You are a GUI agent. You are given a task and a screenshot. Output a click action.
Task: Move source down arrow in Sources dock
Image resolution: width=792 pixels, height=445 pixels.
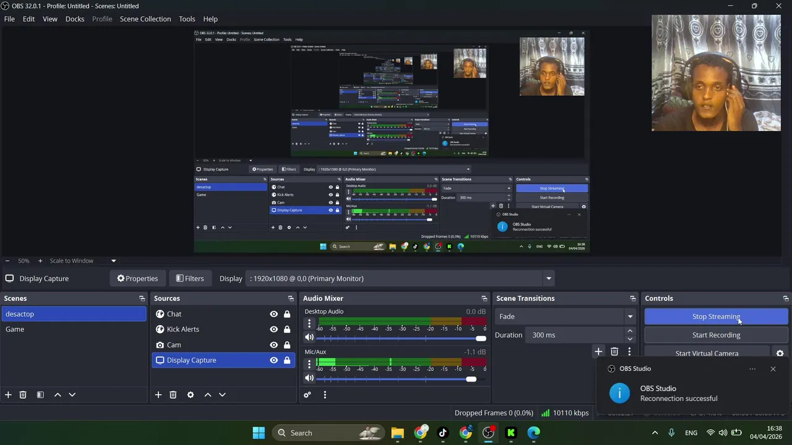click(x=222, y=395)
